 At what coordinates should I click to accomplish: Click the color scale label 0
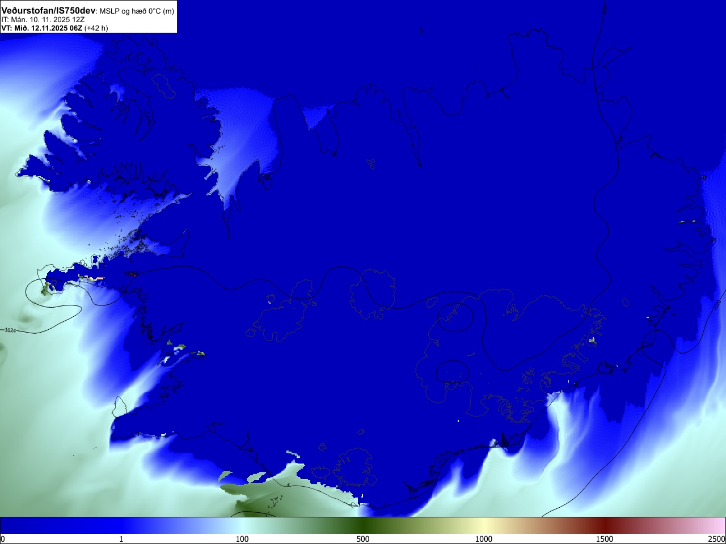(x=3, y=539)
